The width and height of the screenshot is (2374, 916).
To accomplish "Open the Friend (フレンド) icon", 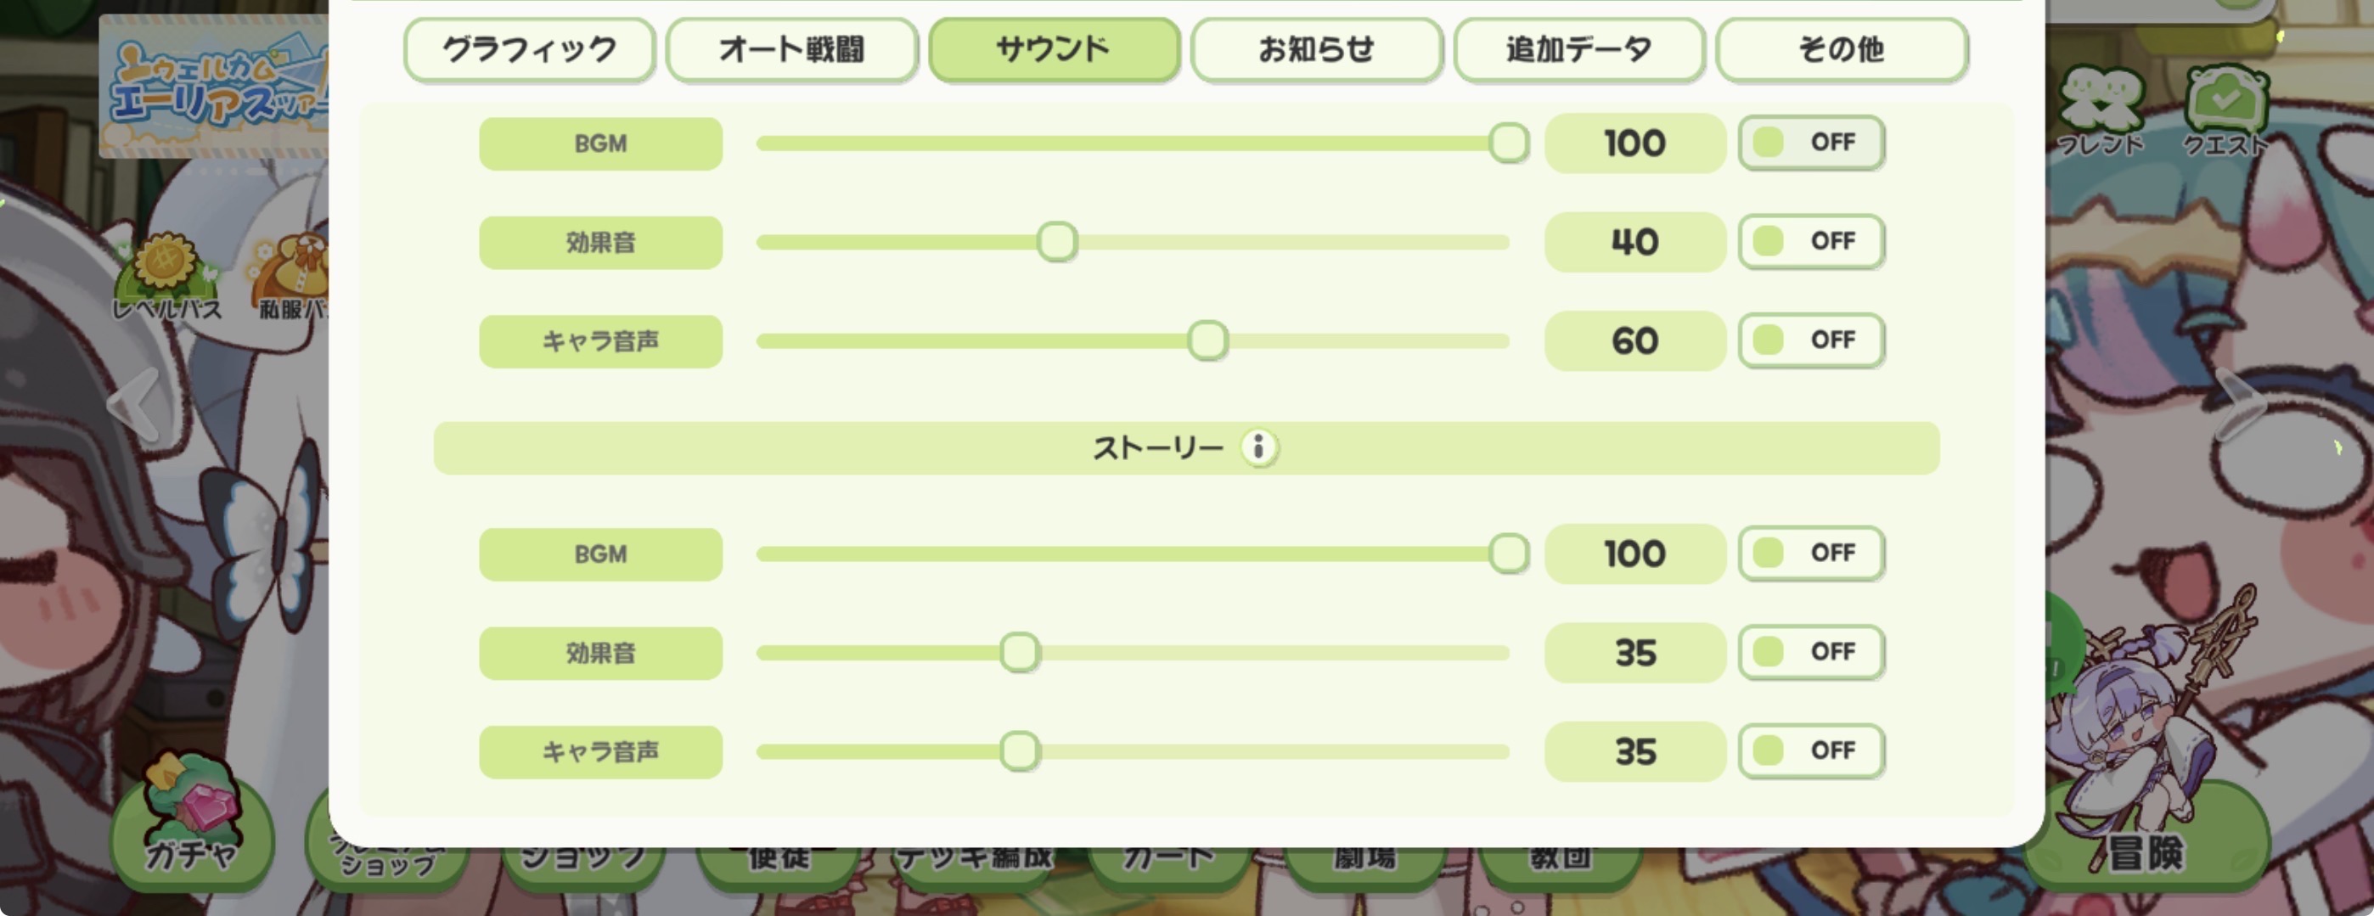I will 2101,109.
